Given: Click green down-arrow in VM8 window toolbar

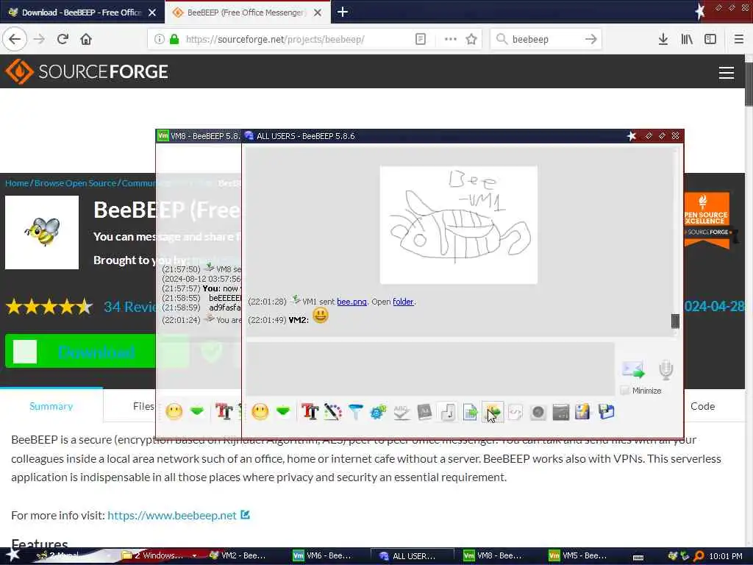Looking at the screenshot, I should tap(197, 411).
